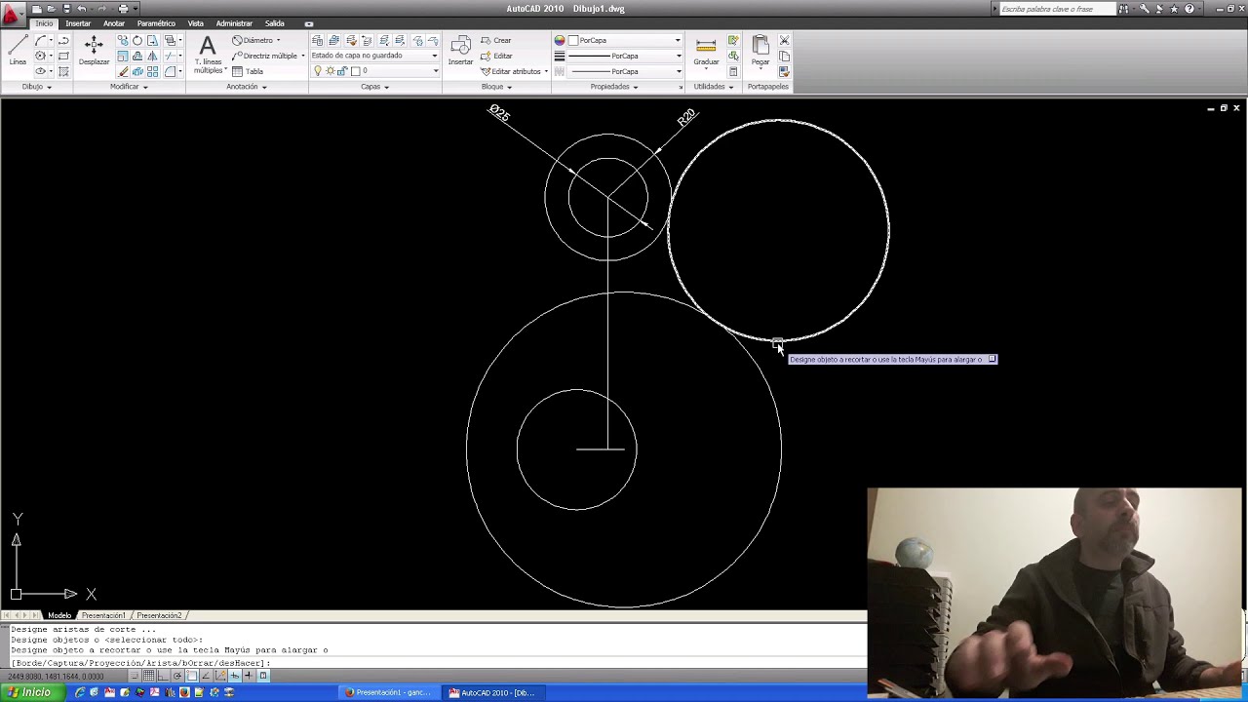Viewport: 1248px width, 702px height.
Task: Click the Directriz múltiple button
Action: pos(264,56)
